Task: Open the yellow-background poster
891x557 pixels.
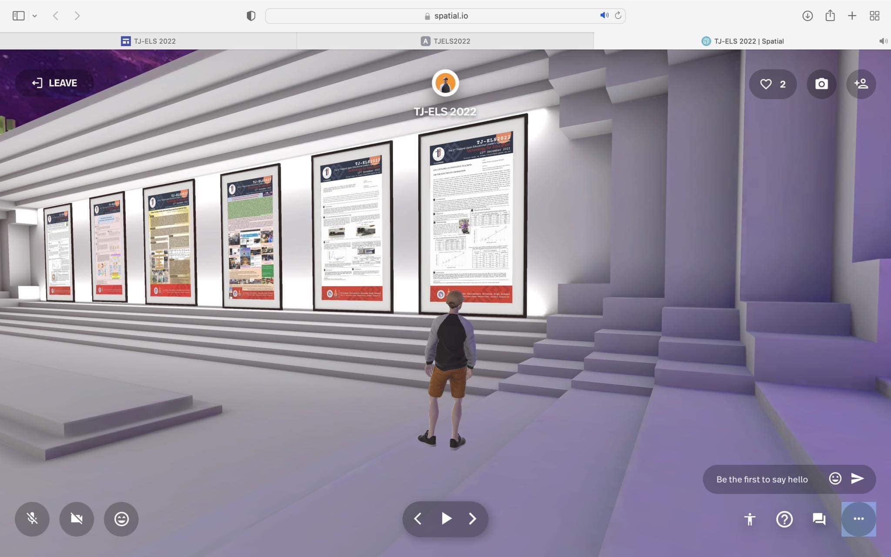Action: 170,242
